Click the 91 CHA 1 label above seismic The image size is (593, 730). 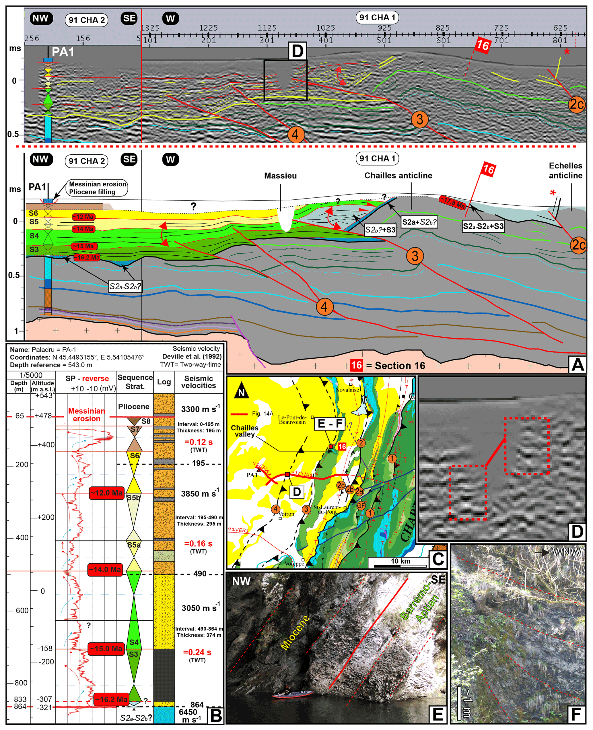377,18
